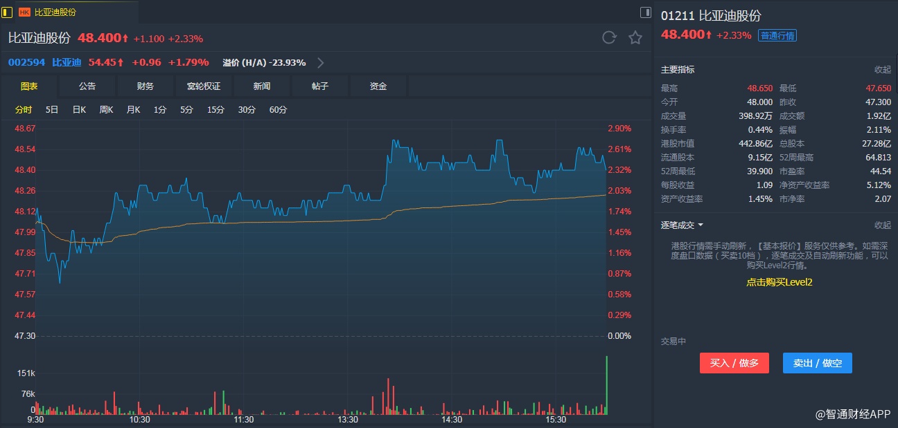Image resolution: width=898 pixels, height=428 pixels.
Task: Add stock to favorites with star icon
Action: click(x=635, y=38)
